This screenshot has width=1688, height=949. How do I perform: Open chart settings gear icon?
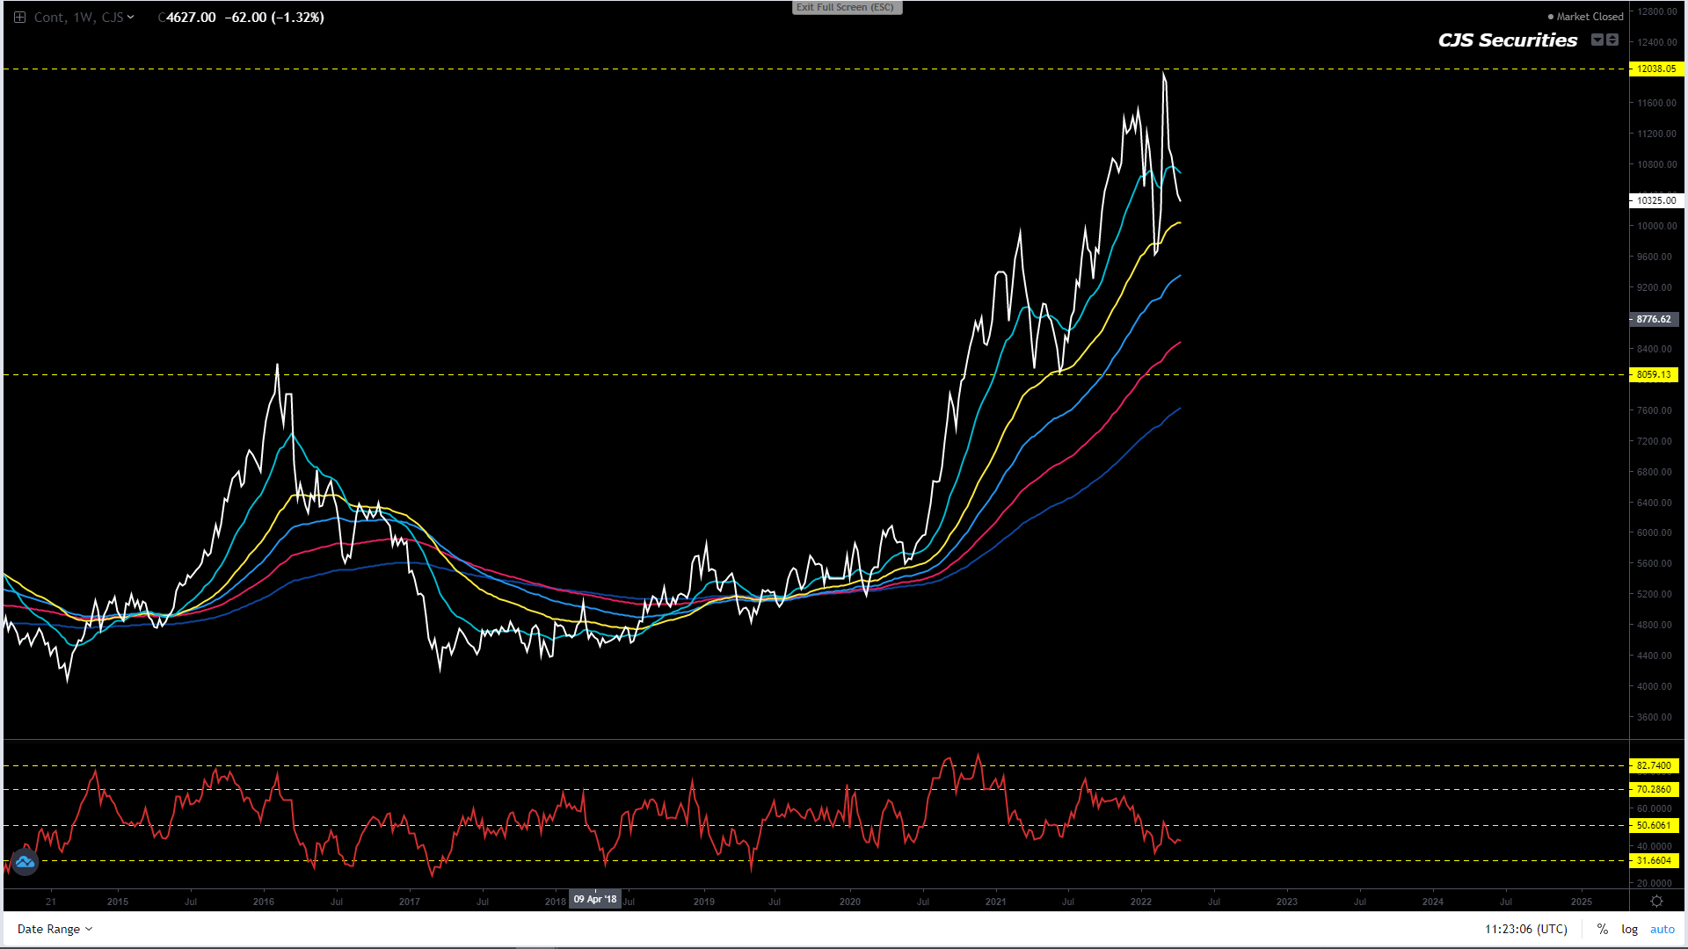coord(1656,902)
